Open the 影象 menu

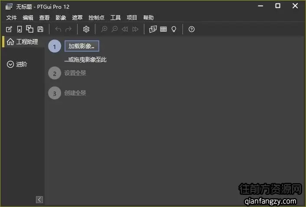[x=61, y=18]
